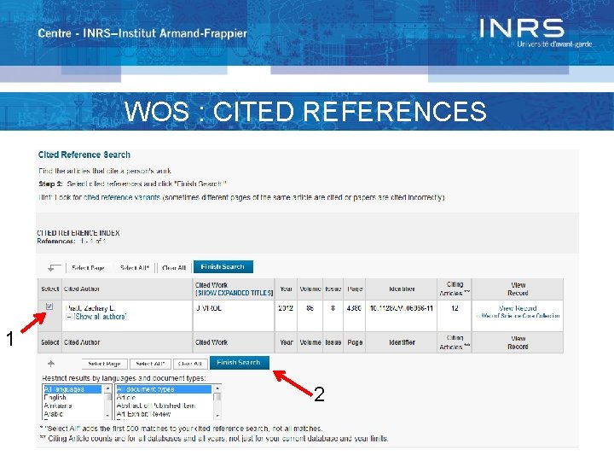Click the bottom Clear All button
Image resolution: width=614 pixels, height=461 pixels.
coord(190,364)
